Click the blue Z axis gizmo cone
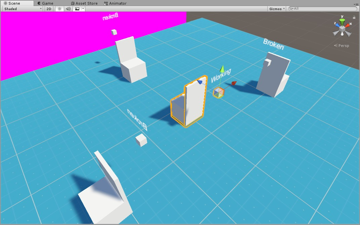Screen dimensions: 360x225 (337, 25)
